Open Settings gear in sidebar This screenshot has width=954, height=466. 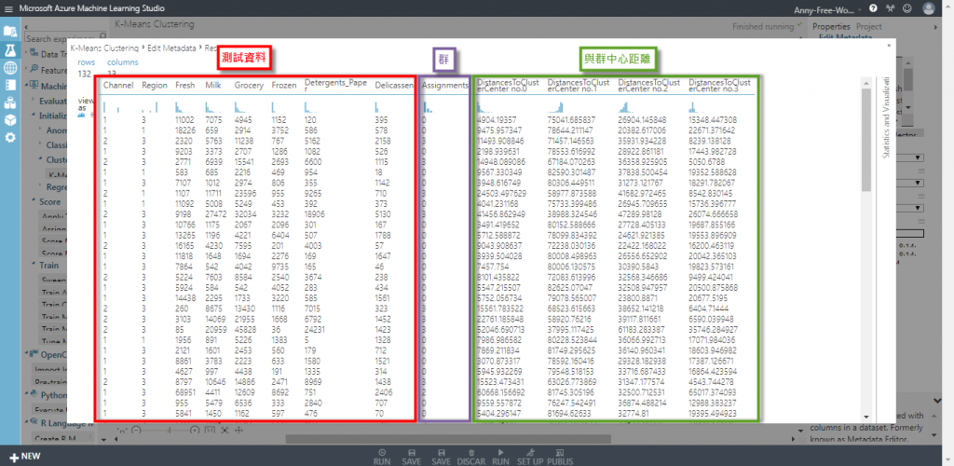pos(9,138)
